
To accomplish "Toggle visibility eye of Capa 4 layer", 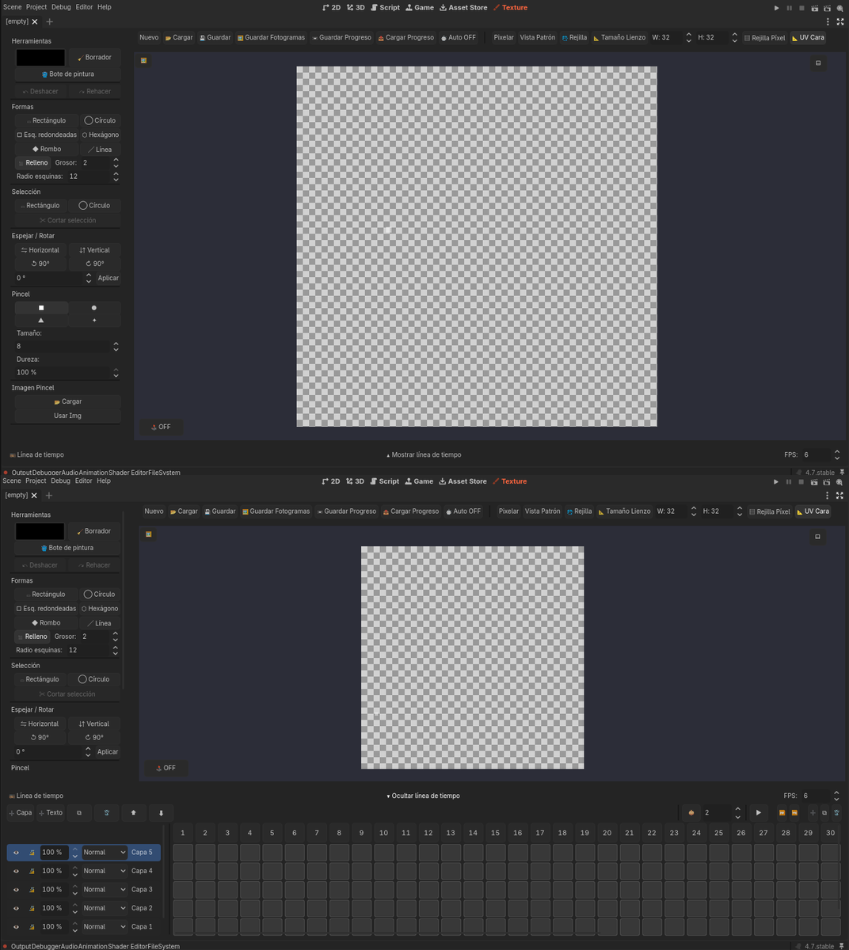I will point(16,871).
